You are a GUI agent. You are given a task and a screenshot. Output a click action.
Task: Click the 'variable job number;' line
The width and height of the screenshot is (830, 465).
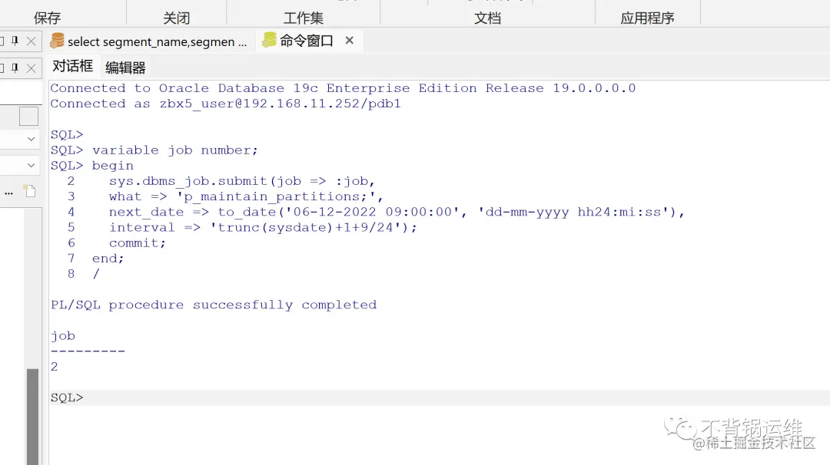coord(174,150)
